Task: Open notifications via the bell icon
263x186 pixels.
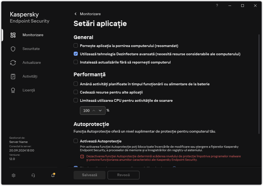Action: tap(53, 176)
